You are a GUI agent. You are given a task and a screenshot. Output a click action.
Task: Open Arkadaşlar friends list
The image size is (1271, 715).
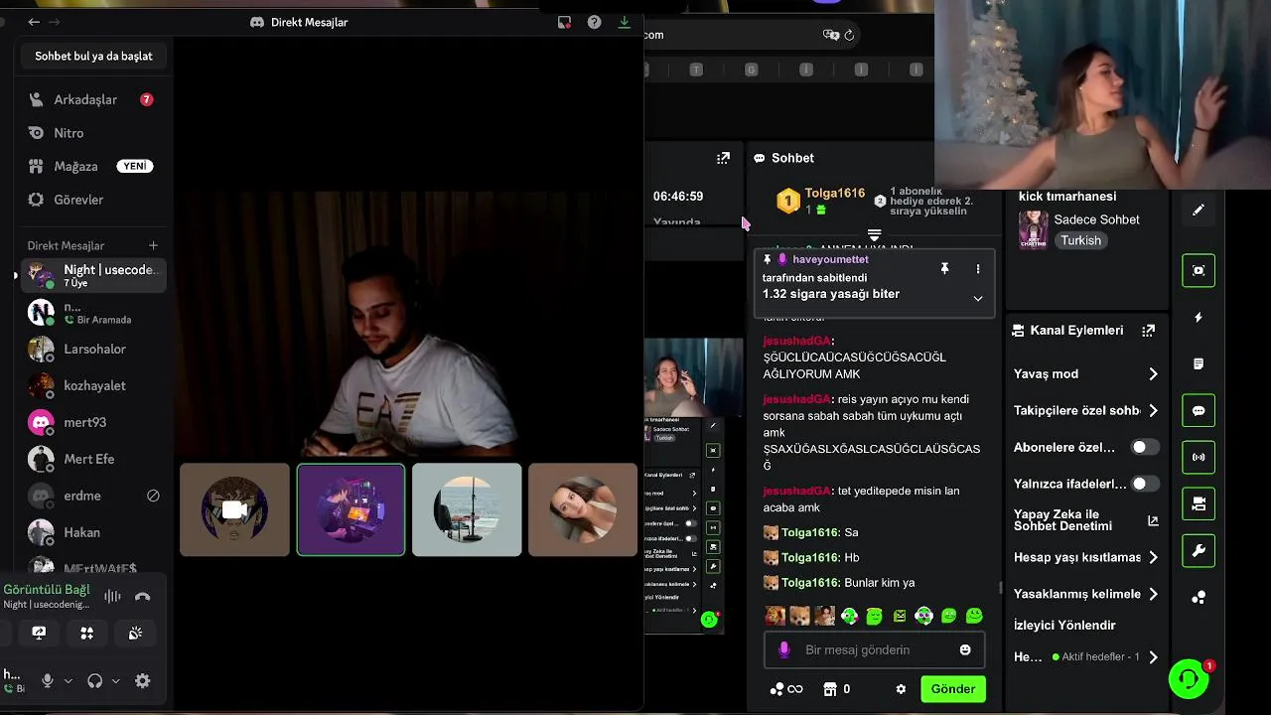(x=91, y=99)
